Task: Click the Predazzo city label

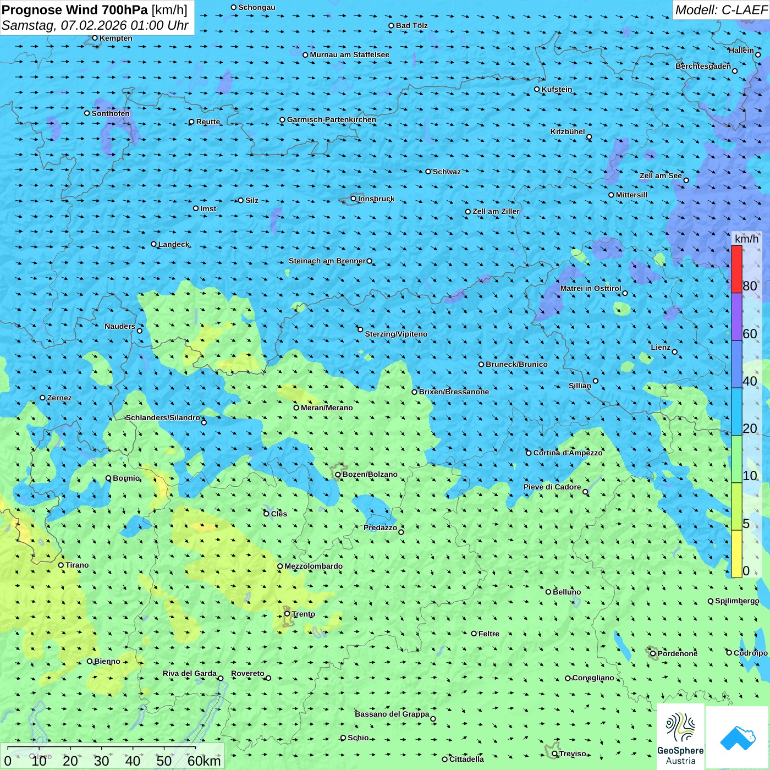Action: click(x=380, y=527)
